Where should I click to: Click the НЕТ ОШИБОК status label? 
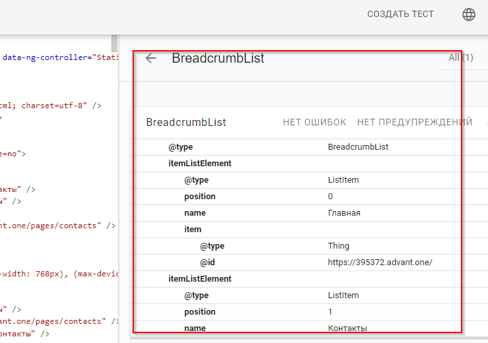point(315,122)
